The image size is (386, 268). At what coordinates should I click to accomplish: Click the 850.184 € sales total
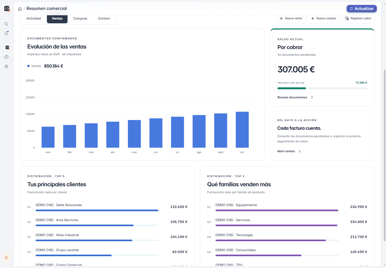pos(54,66)
